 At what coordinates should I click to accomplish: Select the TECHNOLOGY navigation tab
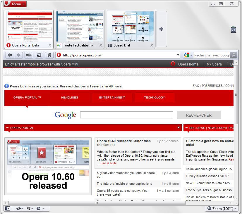155,97
